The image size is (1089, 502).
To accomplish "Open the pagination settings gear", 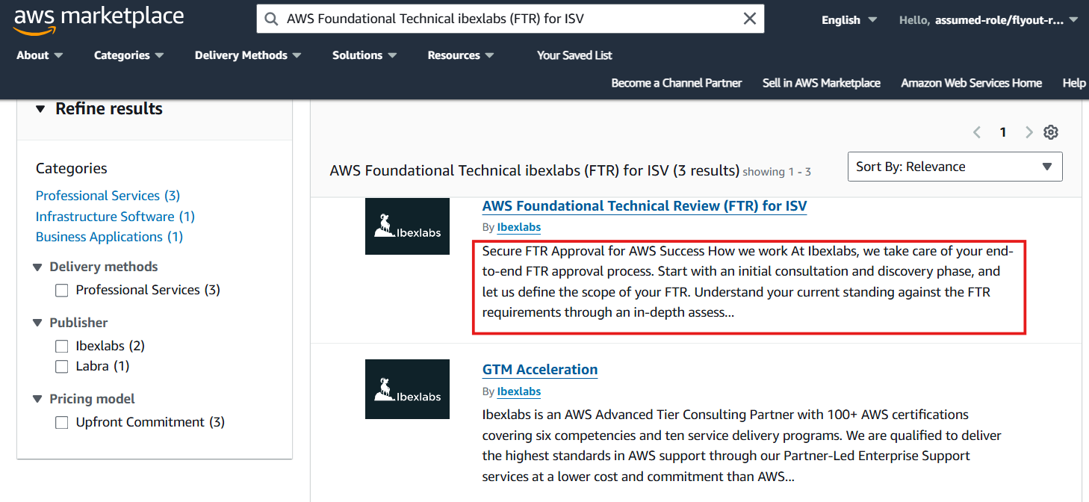I will pos(1051,132).
